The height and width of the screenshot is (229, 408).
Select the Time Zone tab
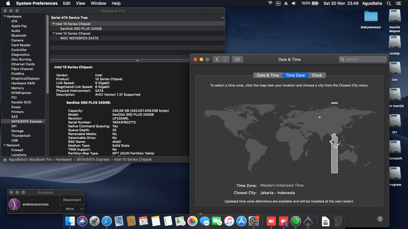click(x=295, y=75)
